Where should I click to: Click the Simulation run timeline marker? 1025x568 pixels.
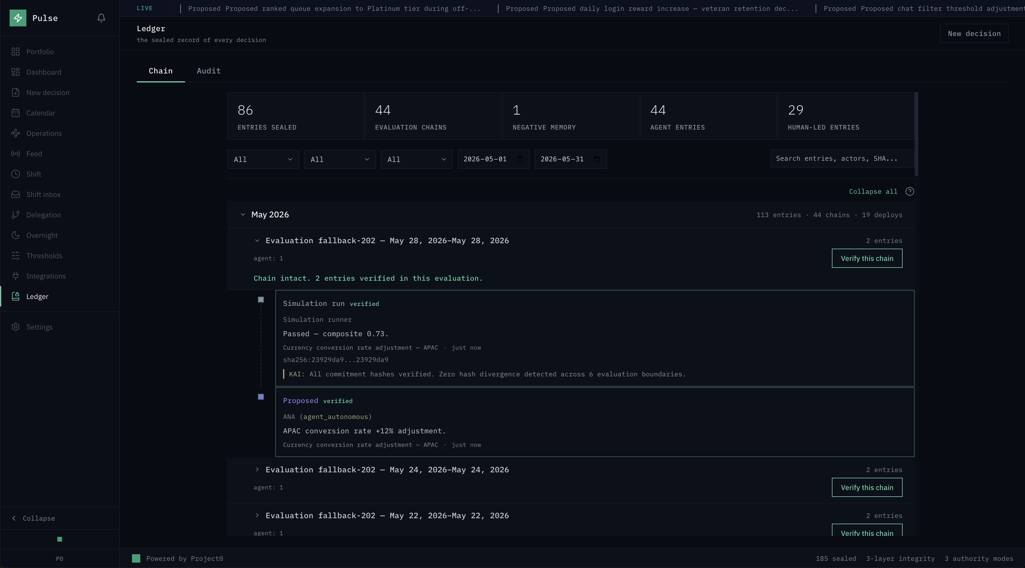[261, 300]
